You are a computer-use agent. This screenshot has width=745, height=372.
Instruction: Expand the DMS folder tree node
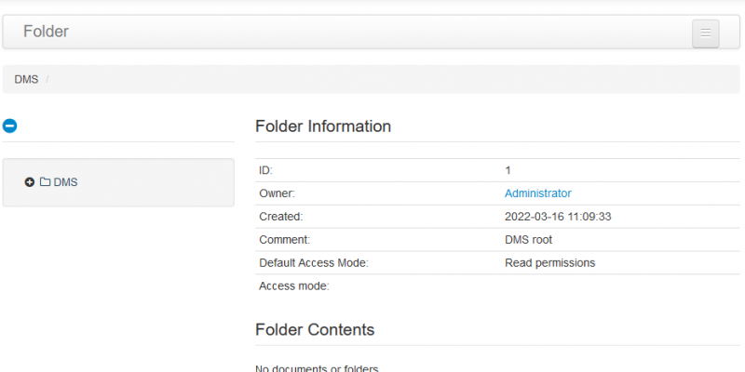[x=30, y=182]
